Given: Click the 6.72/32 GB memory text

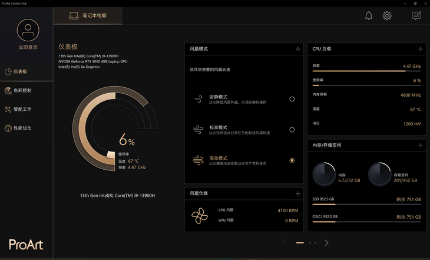Looking at the screenshot, I should [x=349, y=180].
